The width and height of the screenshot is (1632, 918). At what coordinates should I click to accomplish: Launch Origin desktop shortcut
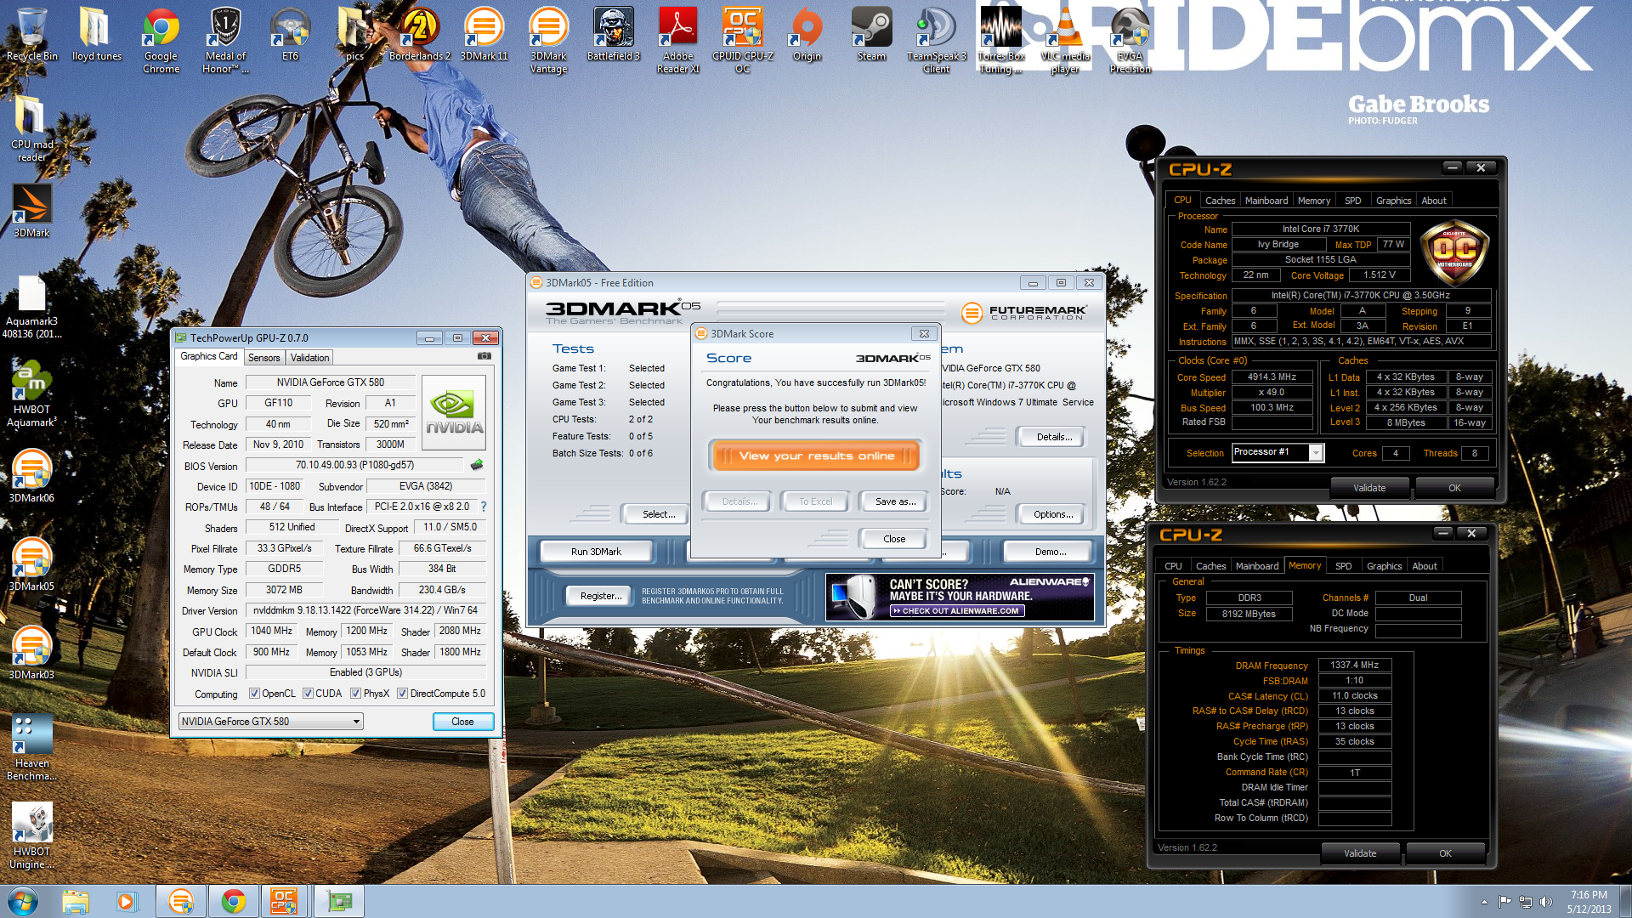pyautogui.click(x=807, y=35)
